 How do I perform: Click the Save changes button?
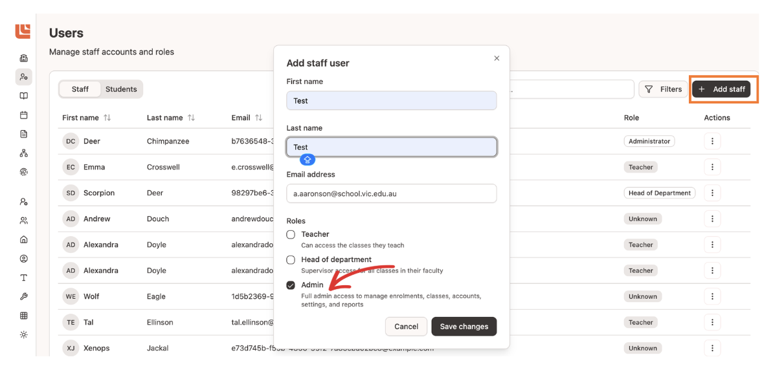tap(464, 327)
